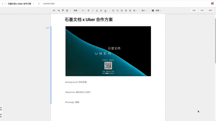Screen dimensions: 216x121
Task: Open the text alignment dropdown
Action: click(x=135, y=10)
